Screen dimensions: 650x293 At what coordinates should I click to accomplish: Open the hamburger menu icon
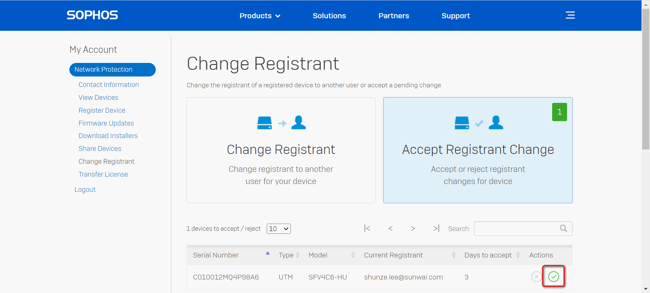[x=570, y=15]
